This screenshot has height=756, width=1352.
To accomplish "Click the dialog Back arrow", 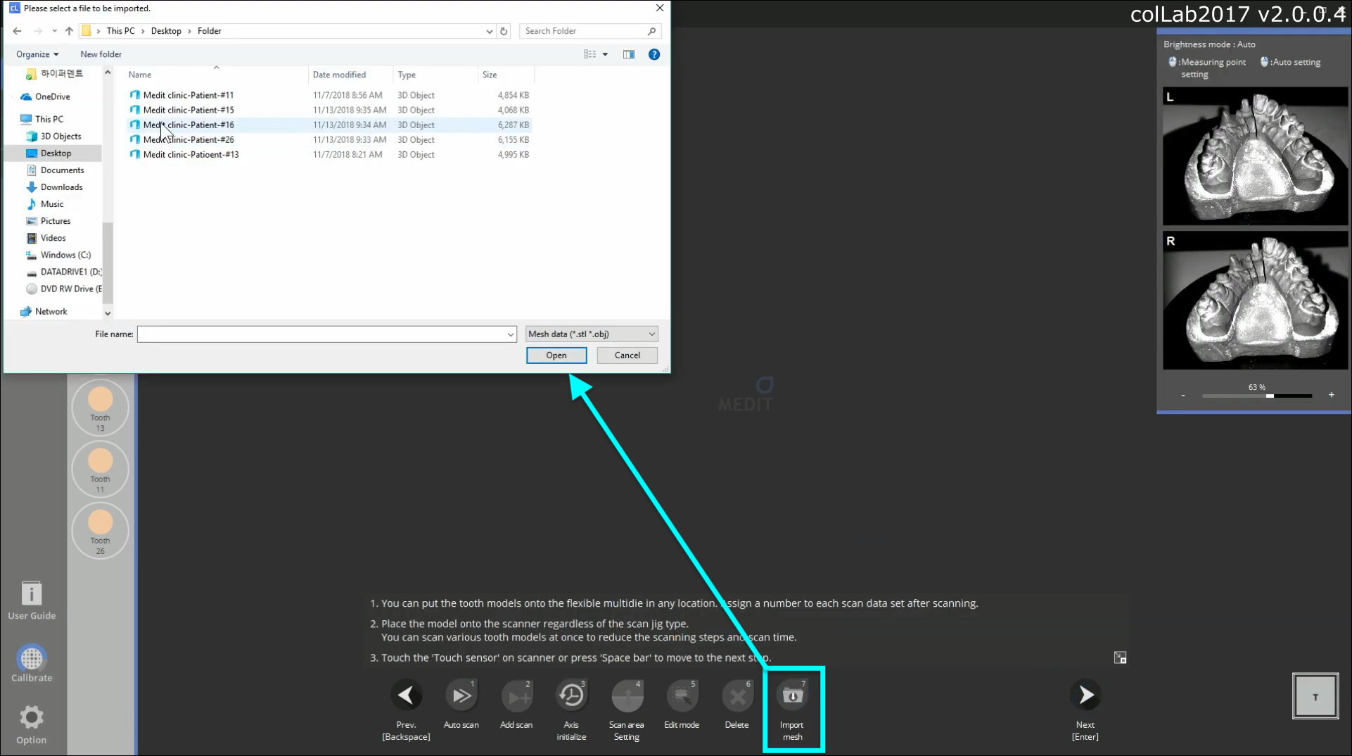I will 17,31.
